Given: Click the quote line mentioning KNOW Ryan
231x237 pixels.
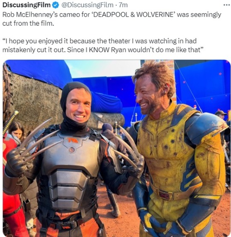Looking at the screenshot, I should point(103,50).
